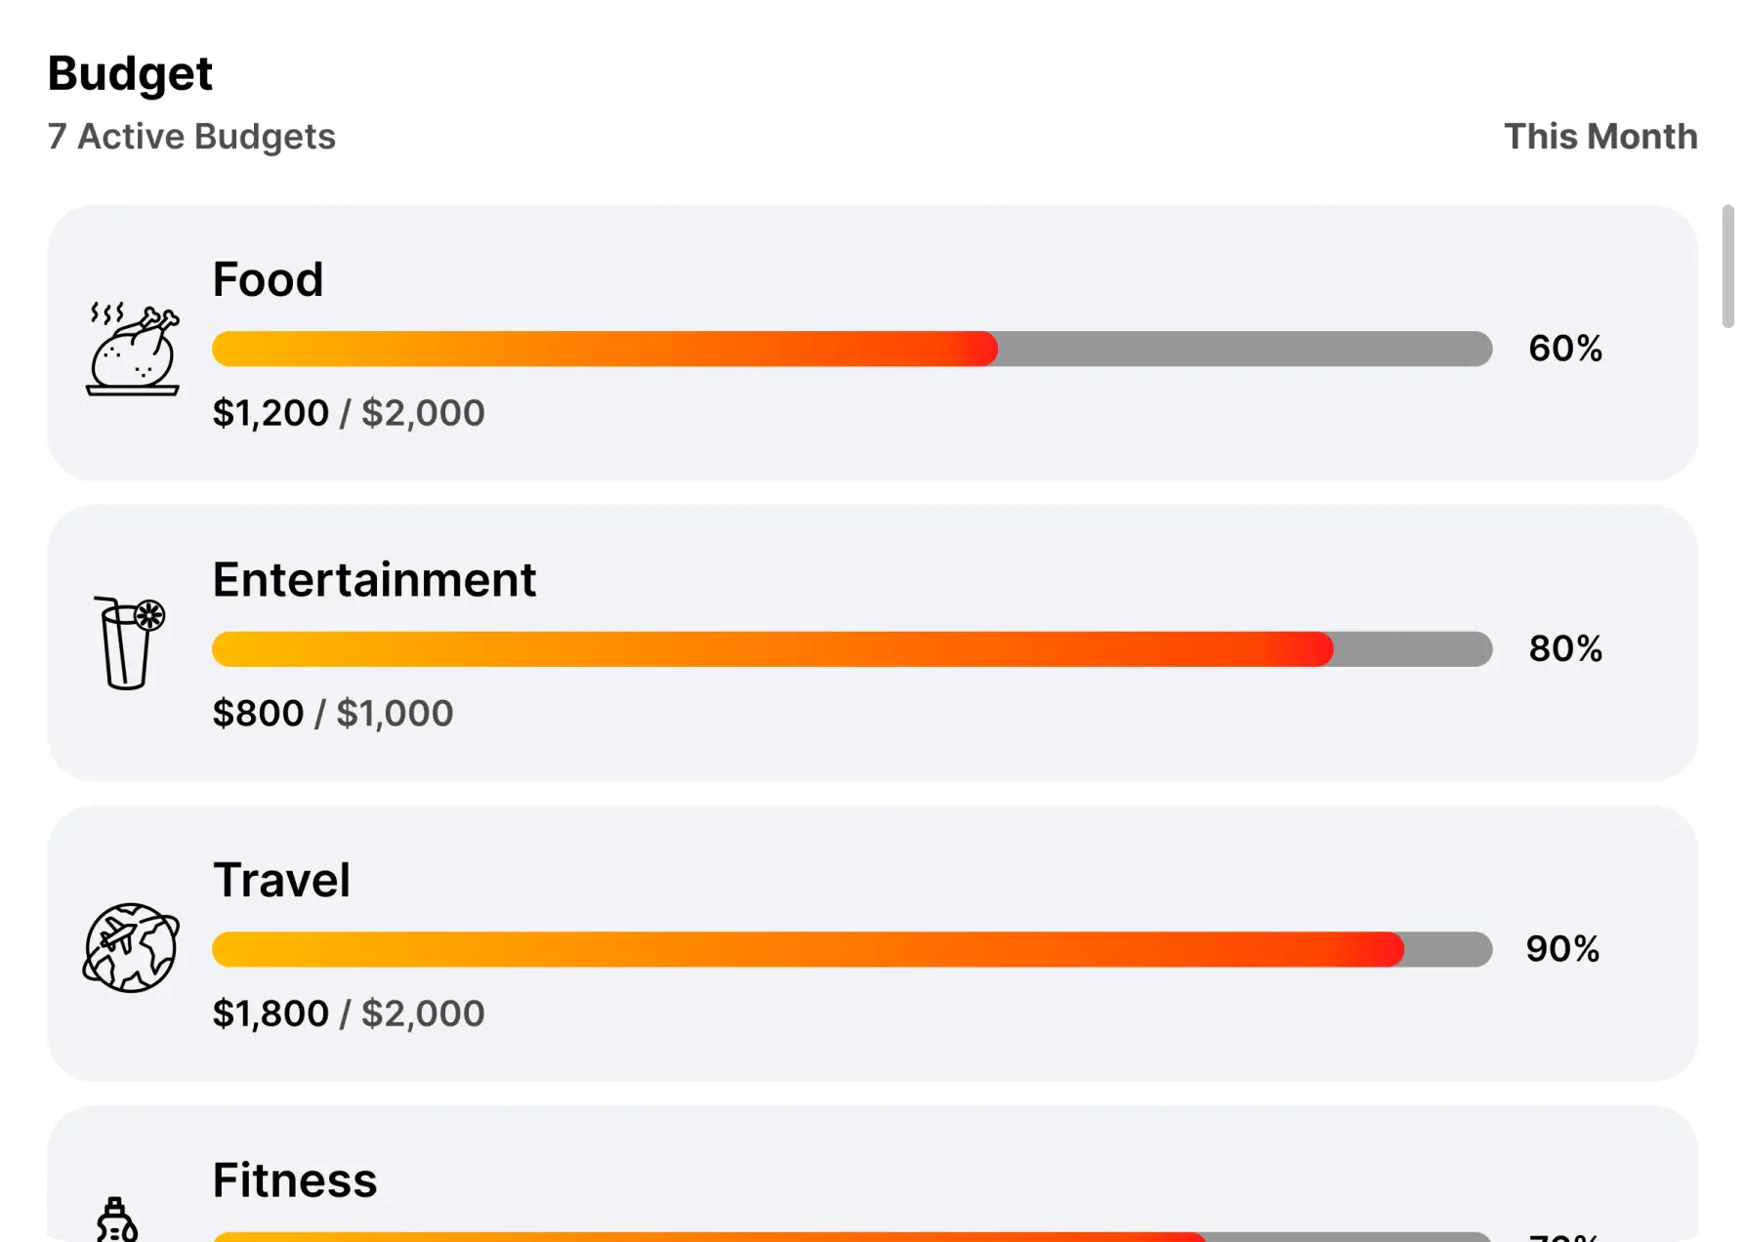Screen dimensions: 1746x1242
Task: Select the Food budget title
Action: (268, 280)
